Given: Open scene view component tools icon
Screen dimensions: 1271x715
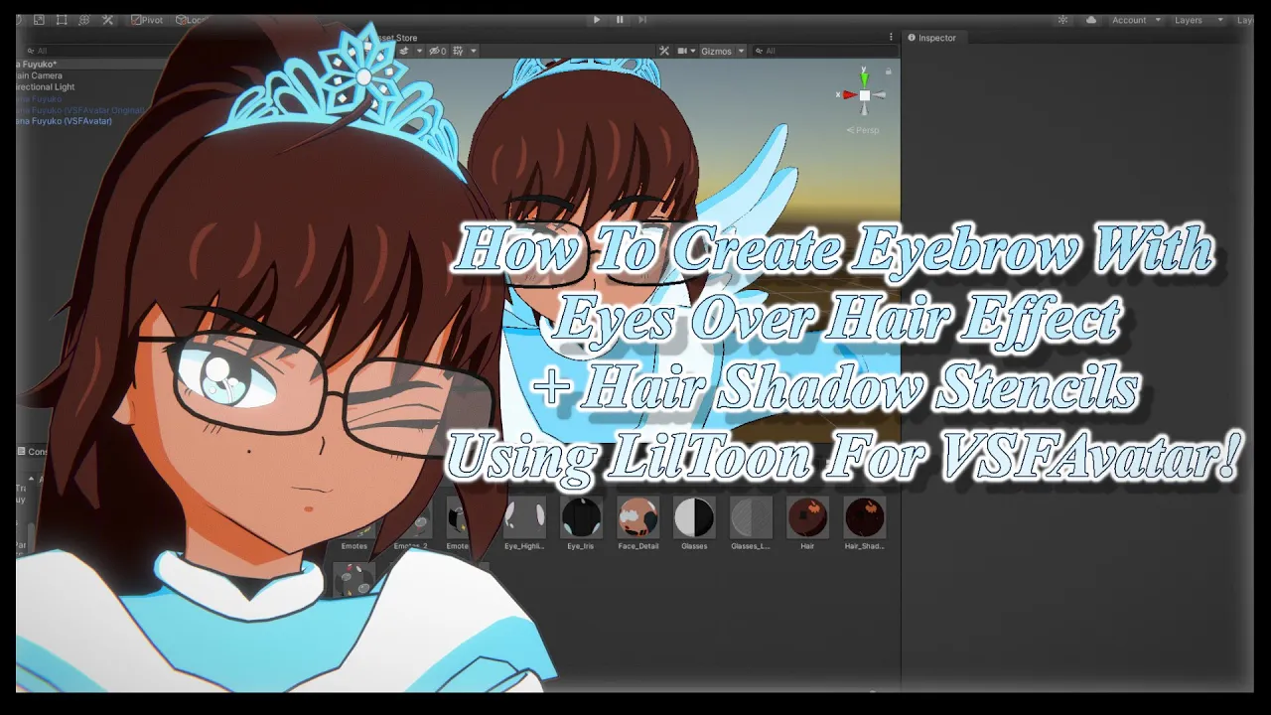Looking at the screenshot, I should pos(664,51).
